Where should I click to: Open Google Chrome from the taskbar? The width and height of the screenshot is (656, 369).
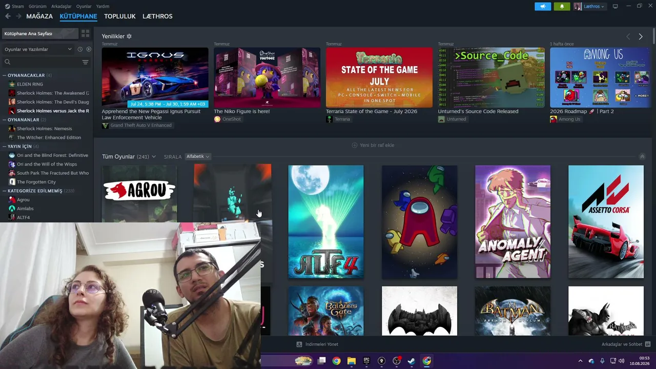[336, 361]
